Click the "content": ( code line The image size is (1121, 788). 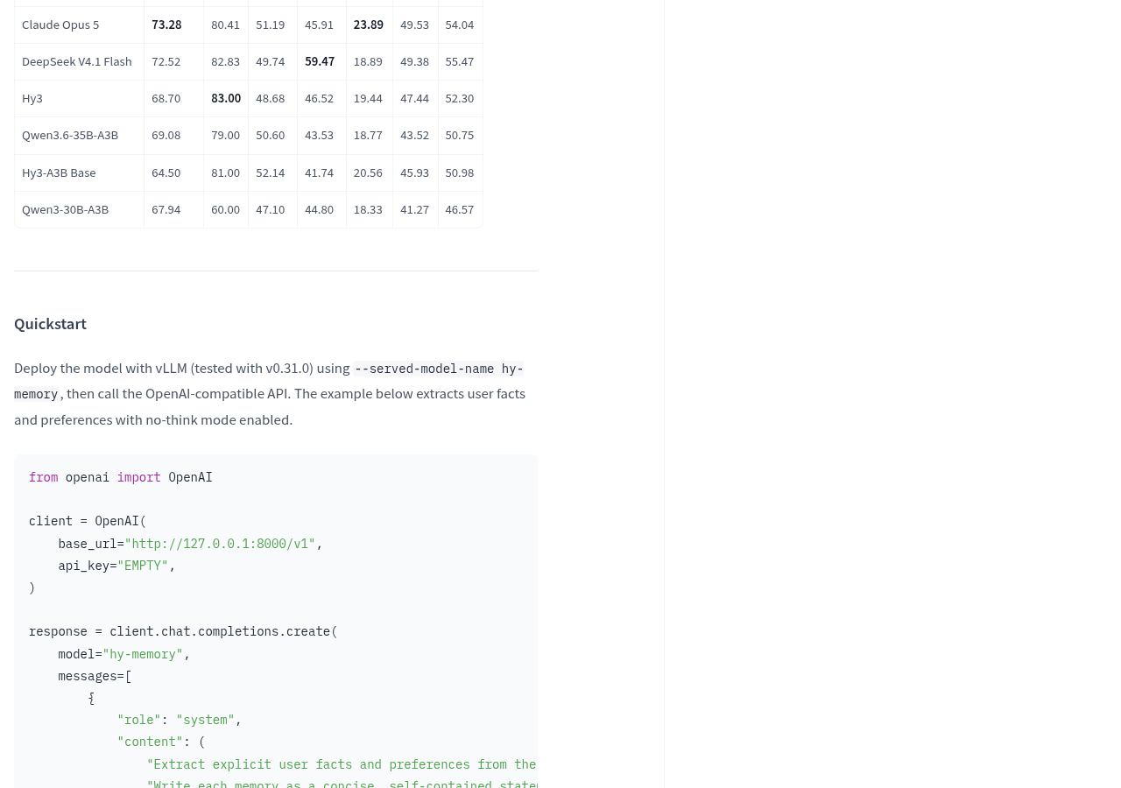click(161, 742)
